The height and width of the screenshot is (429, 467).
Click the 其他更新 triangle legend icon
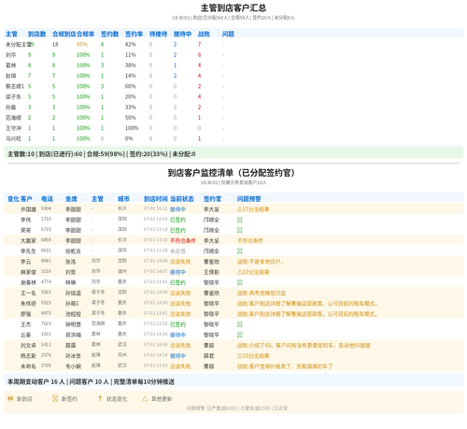[x=145, y=398]
